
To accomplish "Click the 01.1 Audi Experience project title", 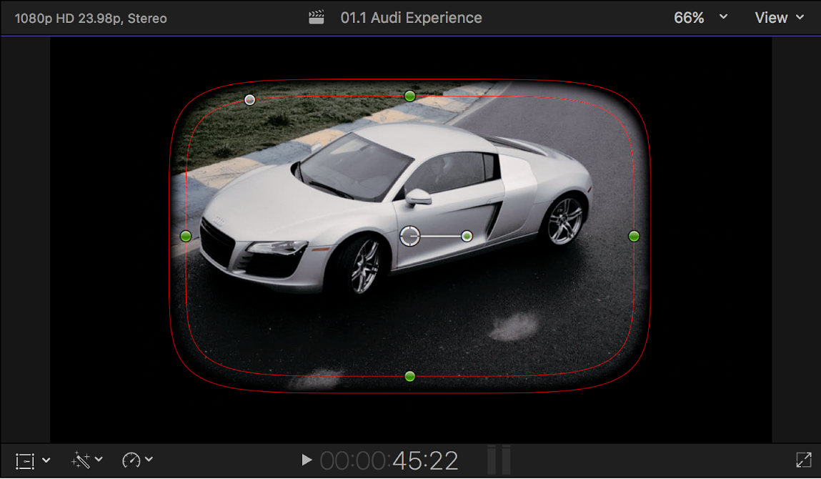I will 413,17.
